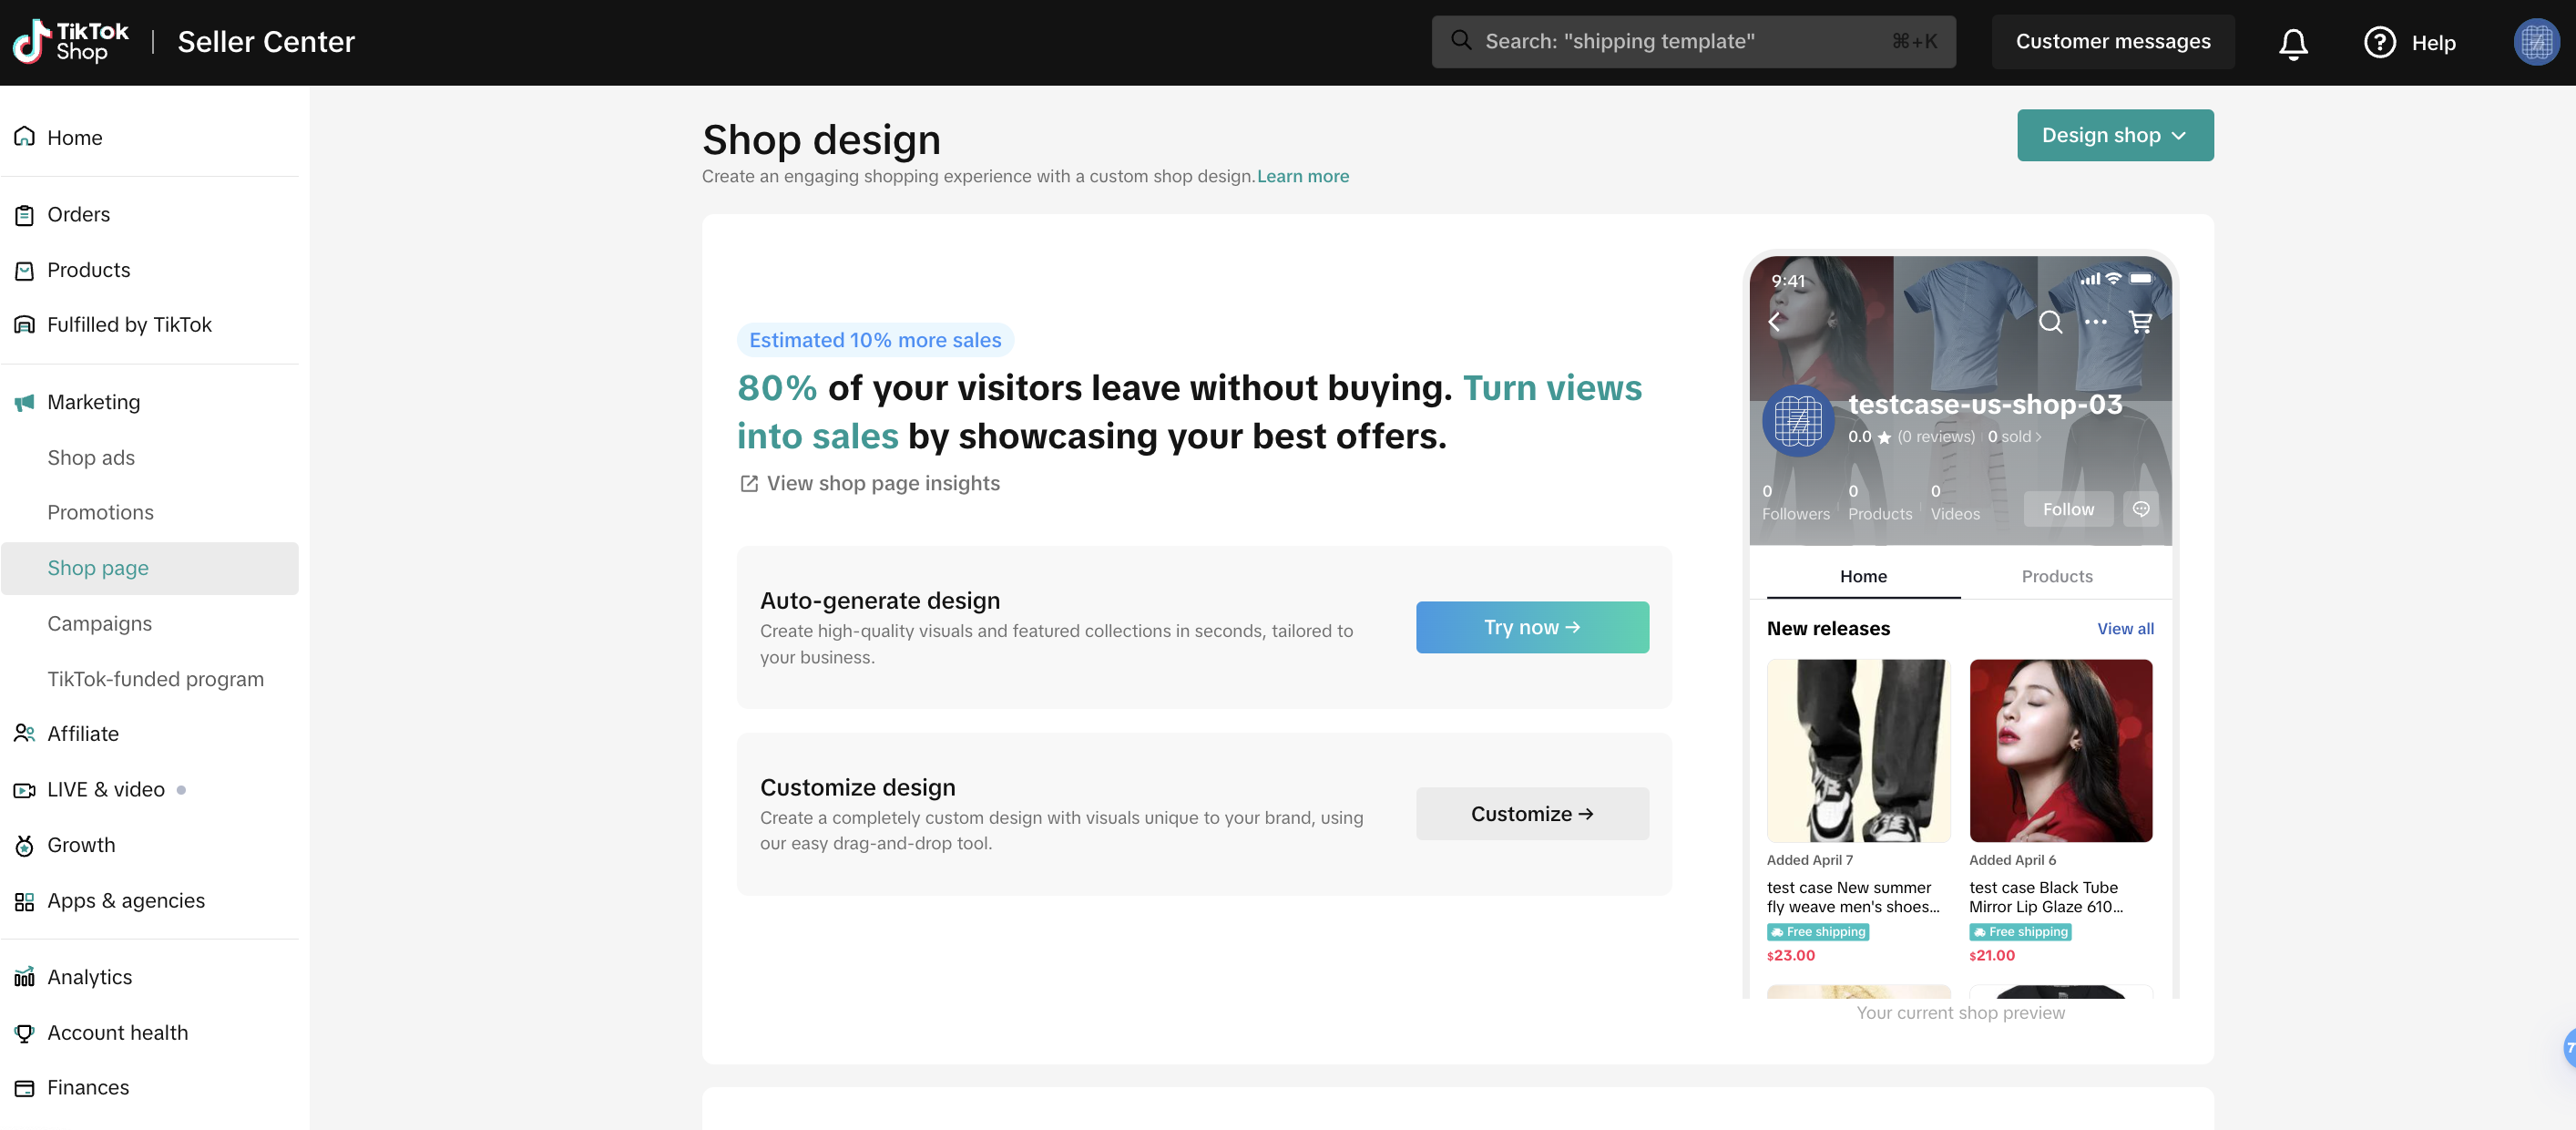Open the Analytics sidebar item

(x=90, y=977)
